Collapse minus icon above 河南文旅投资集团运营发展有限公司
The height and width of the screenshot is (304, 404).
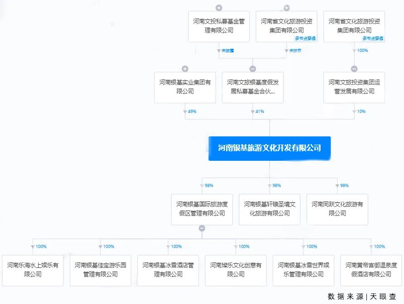click(354, 69)
